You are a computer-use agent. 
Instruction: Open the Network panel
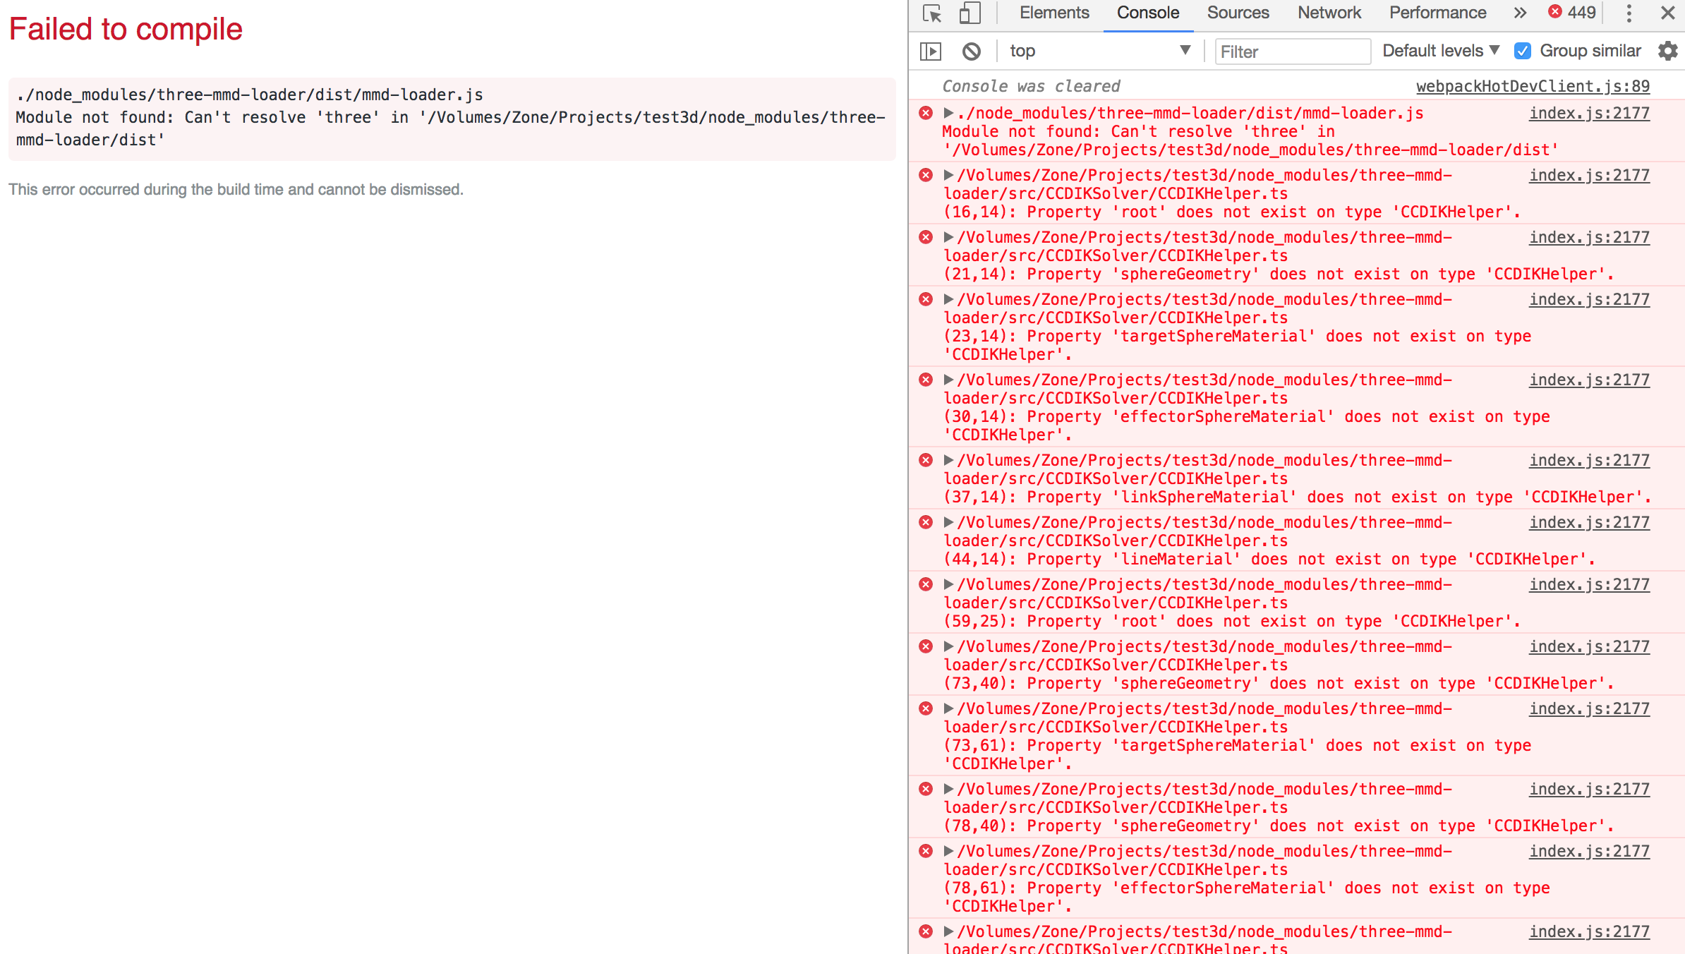pyautogui.click(x=1329, y=13)
